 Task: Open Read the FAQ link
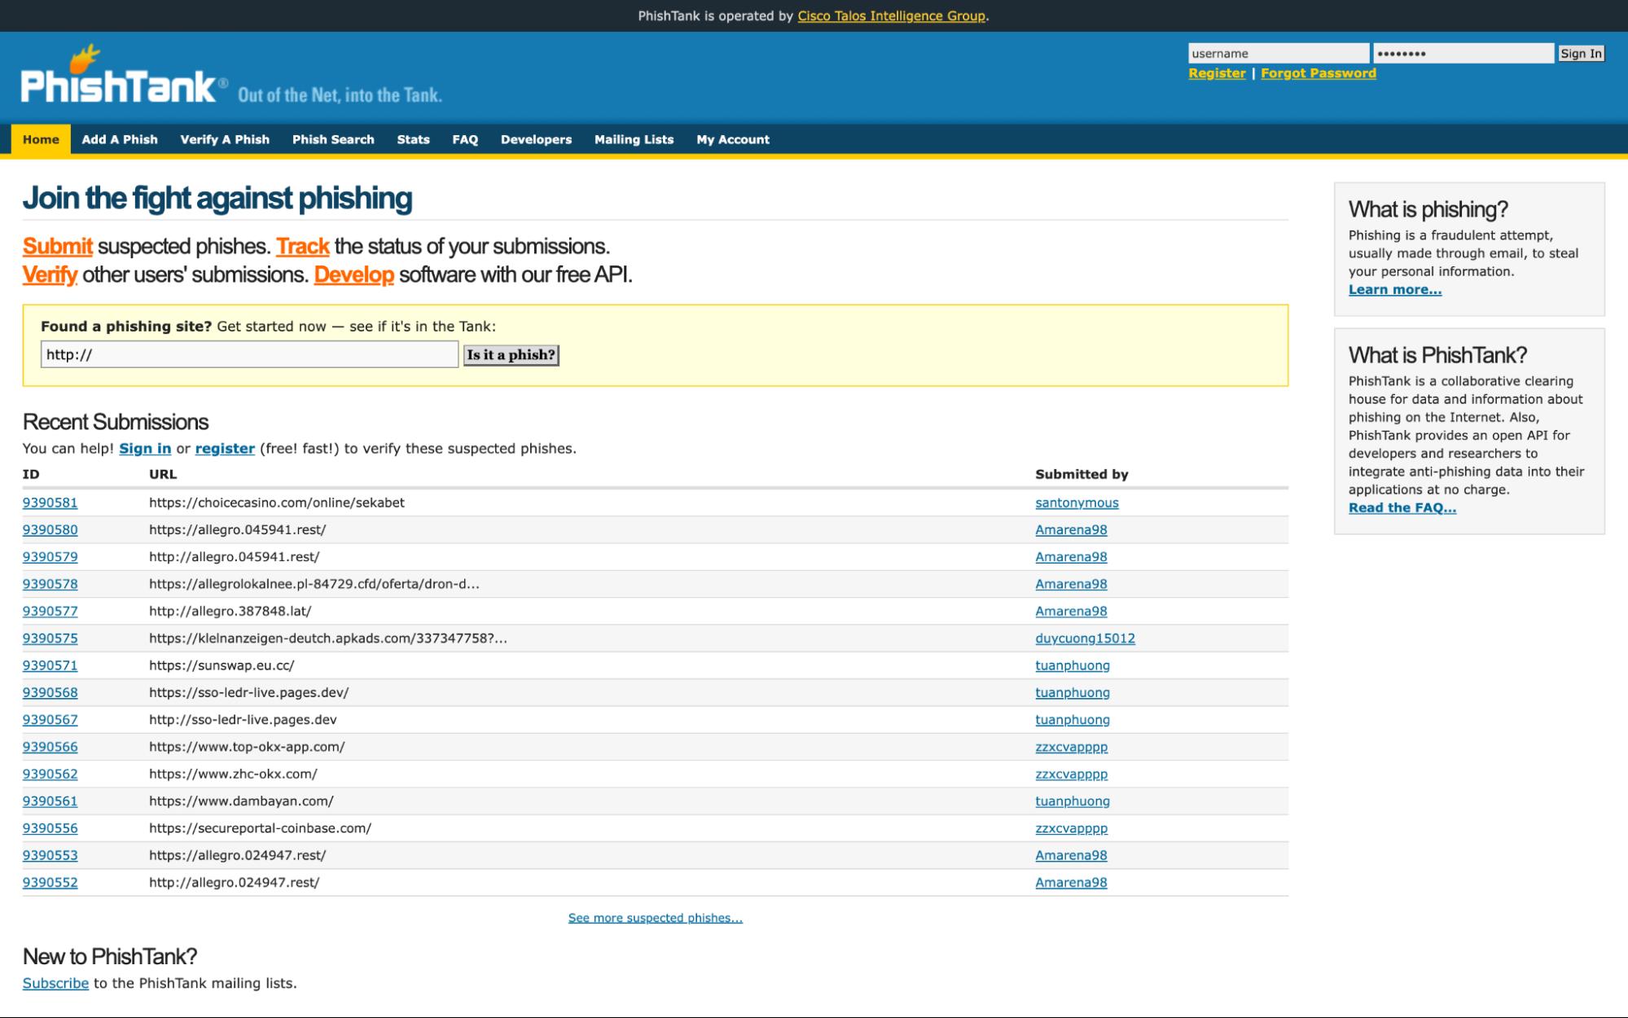1402,507
